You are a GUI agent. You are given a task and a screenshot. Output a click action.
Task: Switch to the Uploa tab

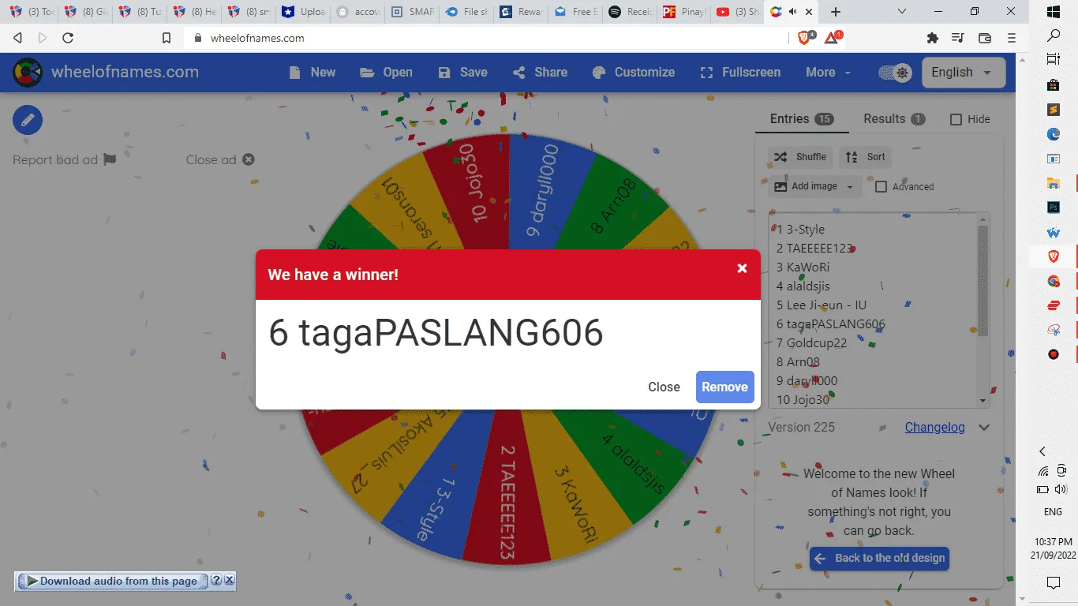tap(304, 12)
